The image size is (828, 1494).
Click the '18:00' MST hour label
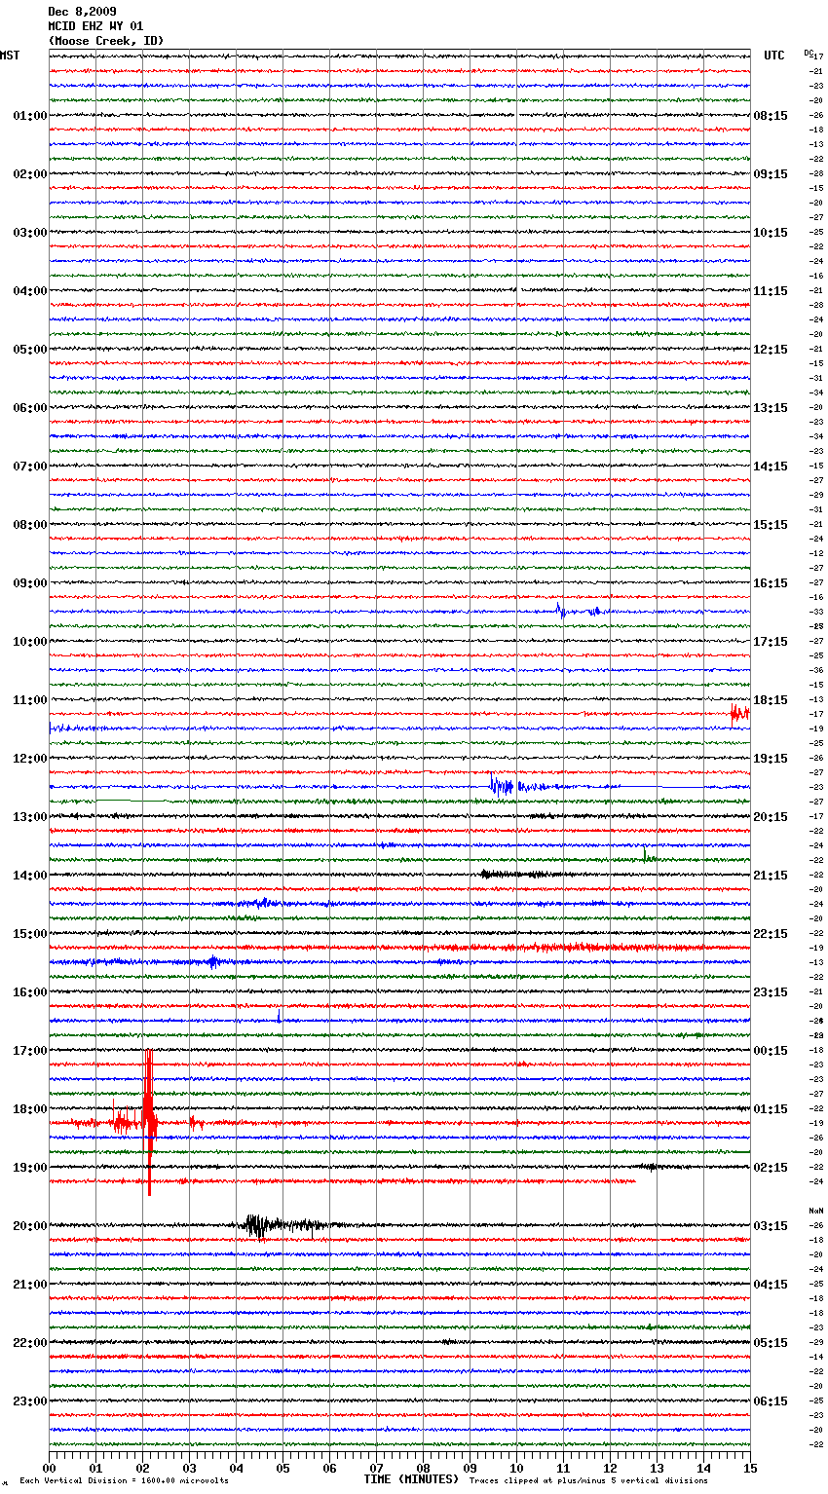(29, 1109)
